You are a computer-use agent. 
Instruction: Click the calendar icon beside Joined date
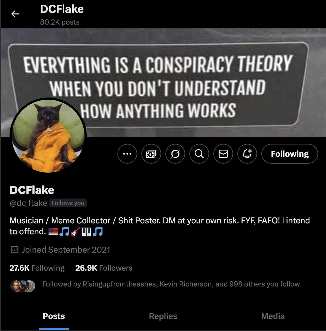click(14, 250)
